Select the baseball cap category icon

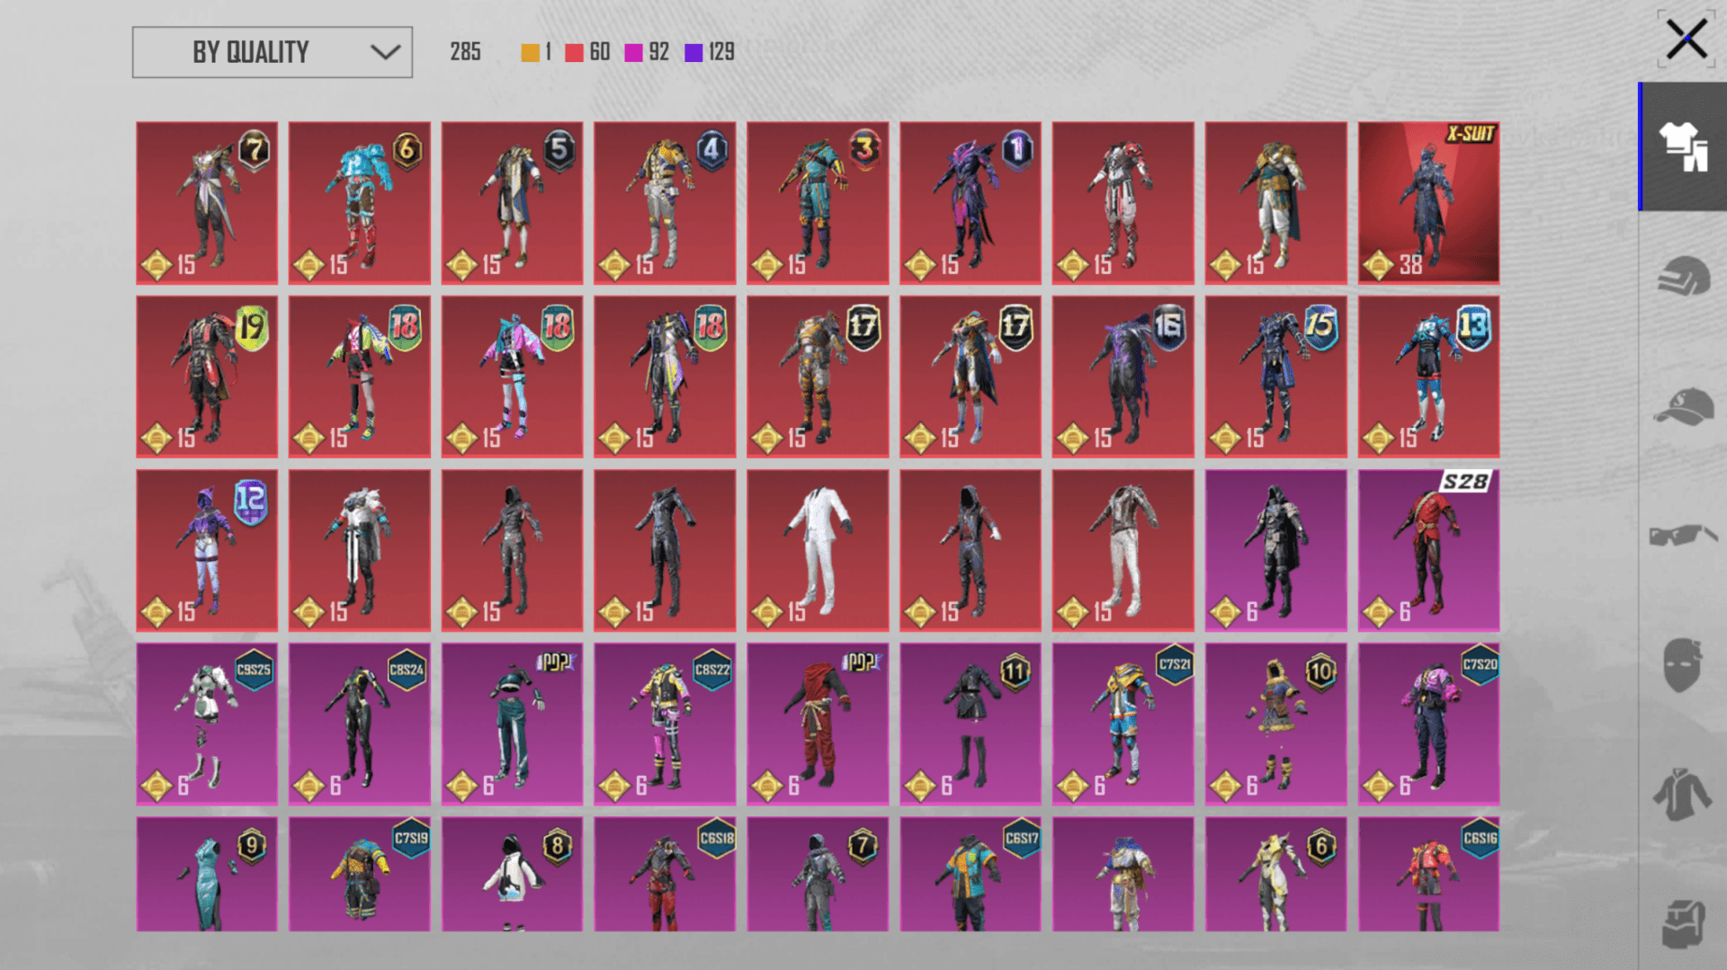[x=1683, y=407]
